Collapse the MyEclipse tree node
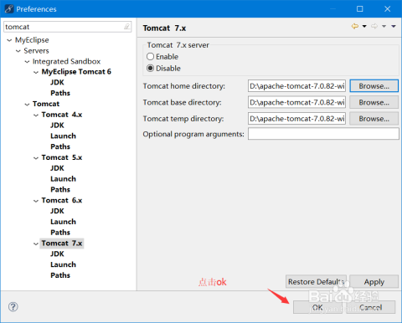Viewport: 402px width, 323px height. pos(9,40)
